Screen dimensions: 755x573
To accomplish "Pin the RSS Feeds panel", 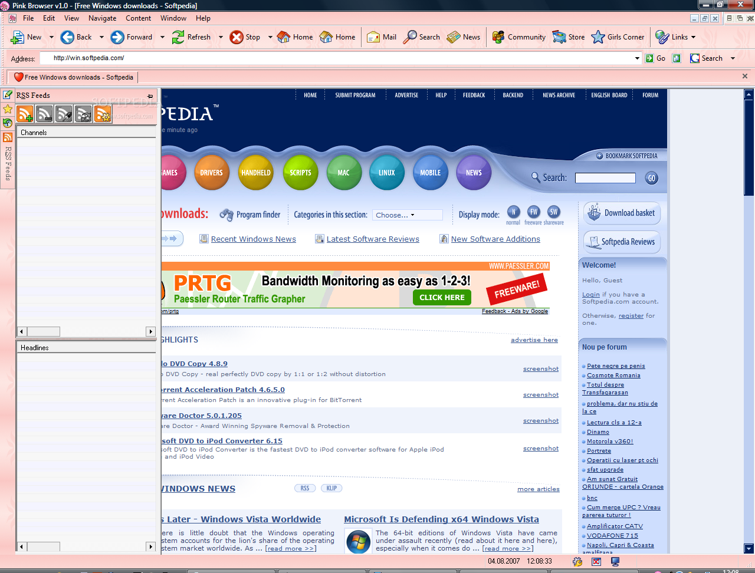I will coord(150,95).
